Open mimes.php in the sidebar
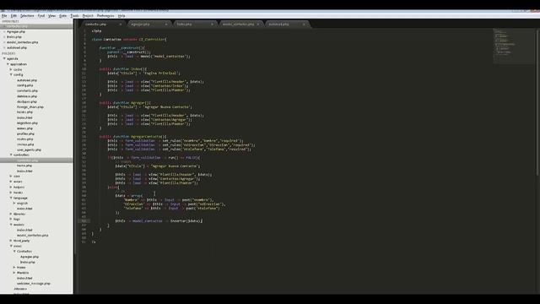Viewport: 540px width, 304px height. [x=24, y=128]
